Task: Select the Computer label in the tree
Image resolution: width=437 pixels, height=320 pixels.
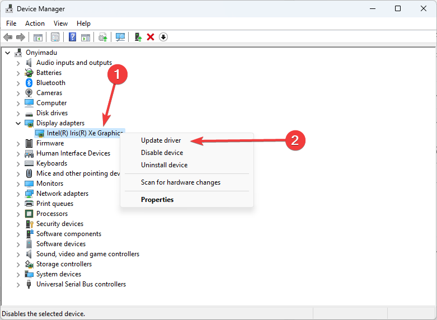Action: 51,103
